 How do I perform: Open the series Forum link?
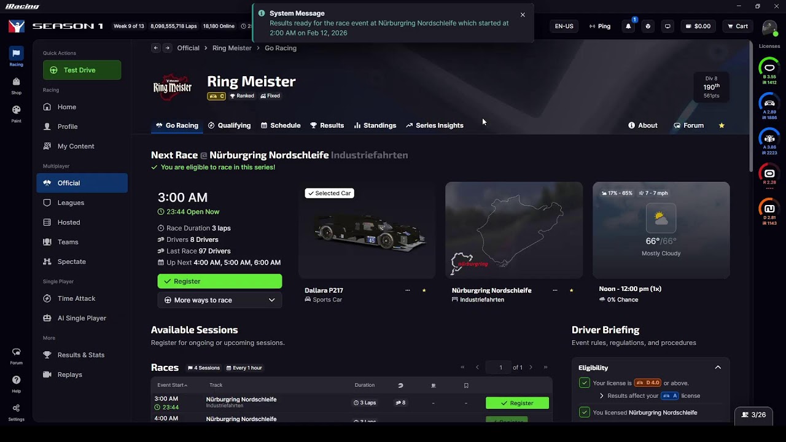pyautogui.click(x=688, y=125)
